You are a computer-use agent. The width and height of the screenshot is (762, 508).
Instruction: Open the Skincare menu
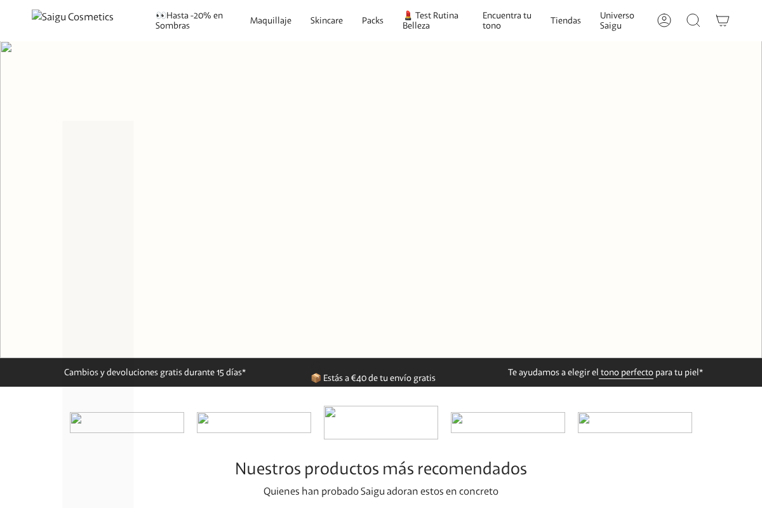click(x=326, y=20)
